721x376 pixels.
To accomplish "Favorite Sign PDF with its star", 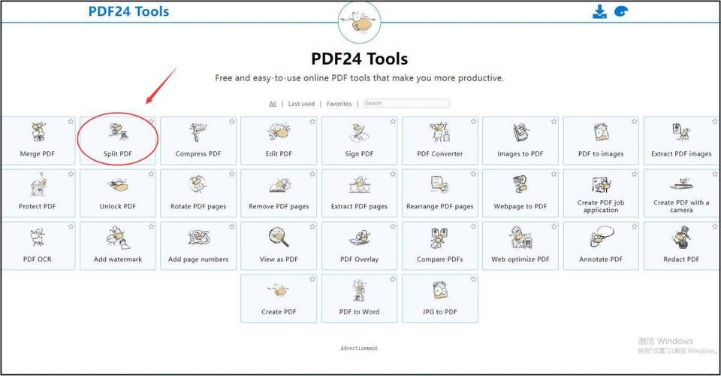I will [x=393, y=122].
